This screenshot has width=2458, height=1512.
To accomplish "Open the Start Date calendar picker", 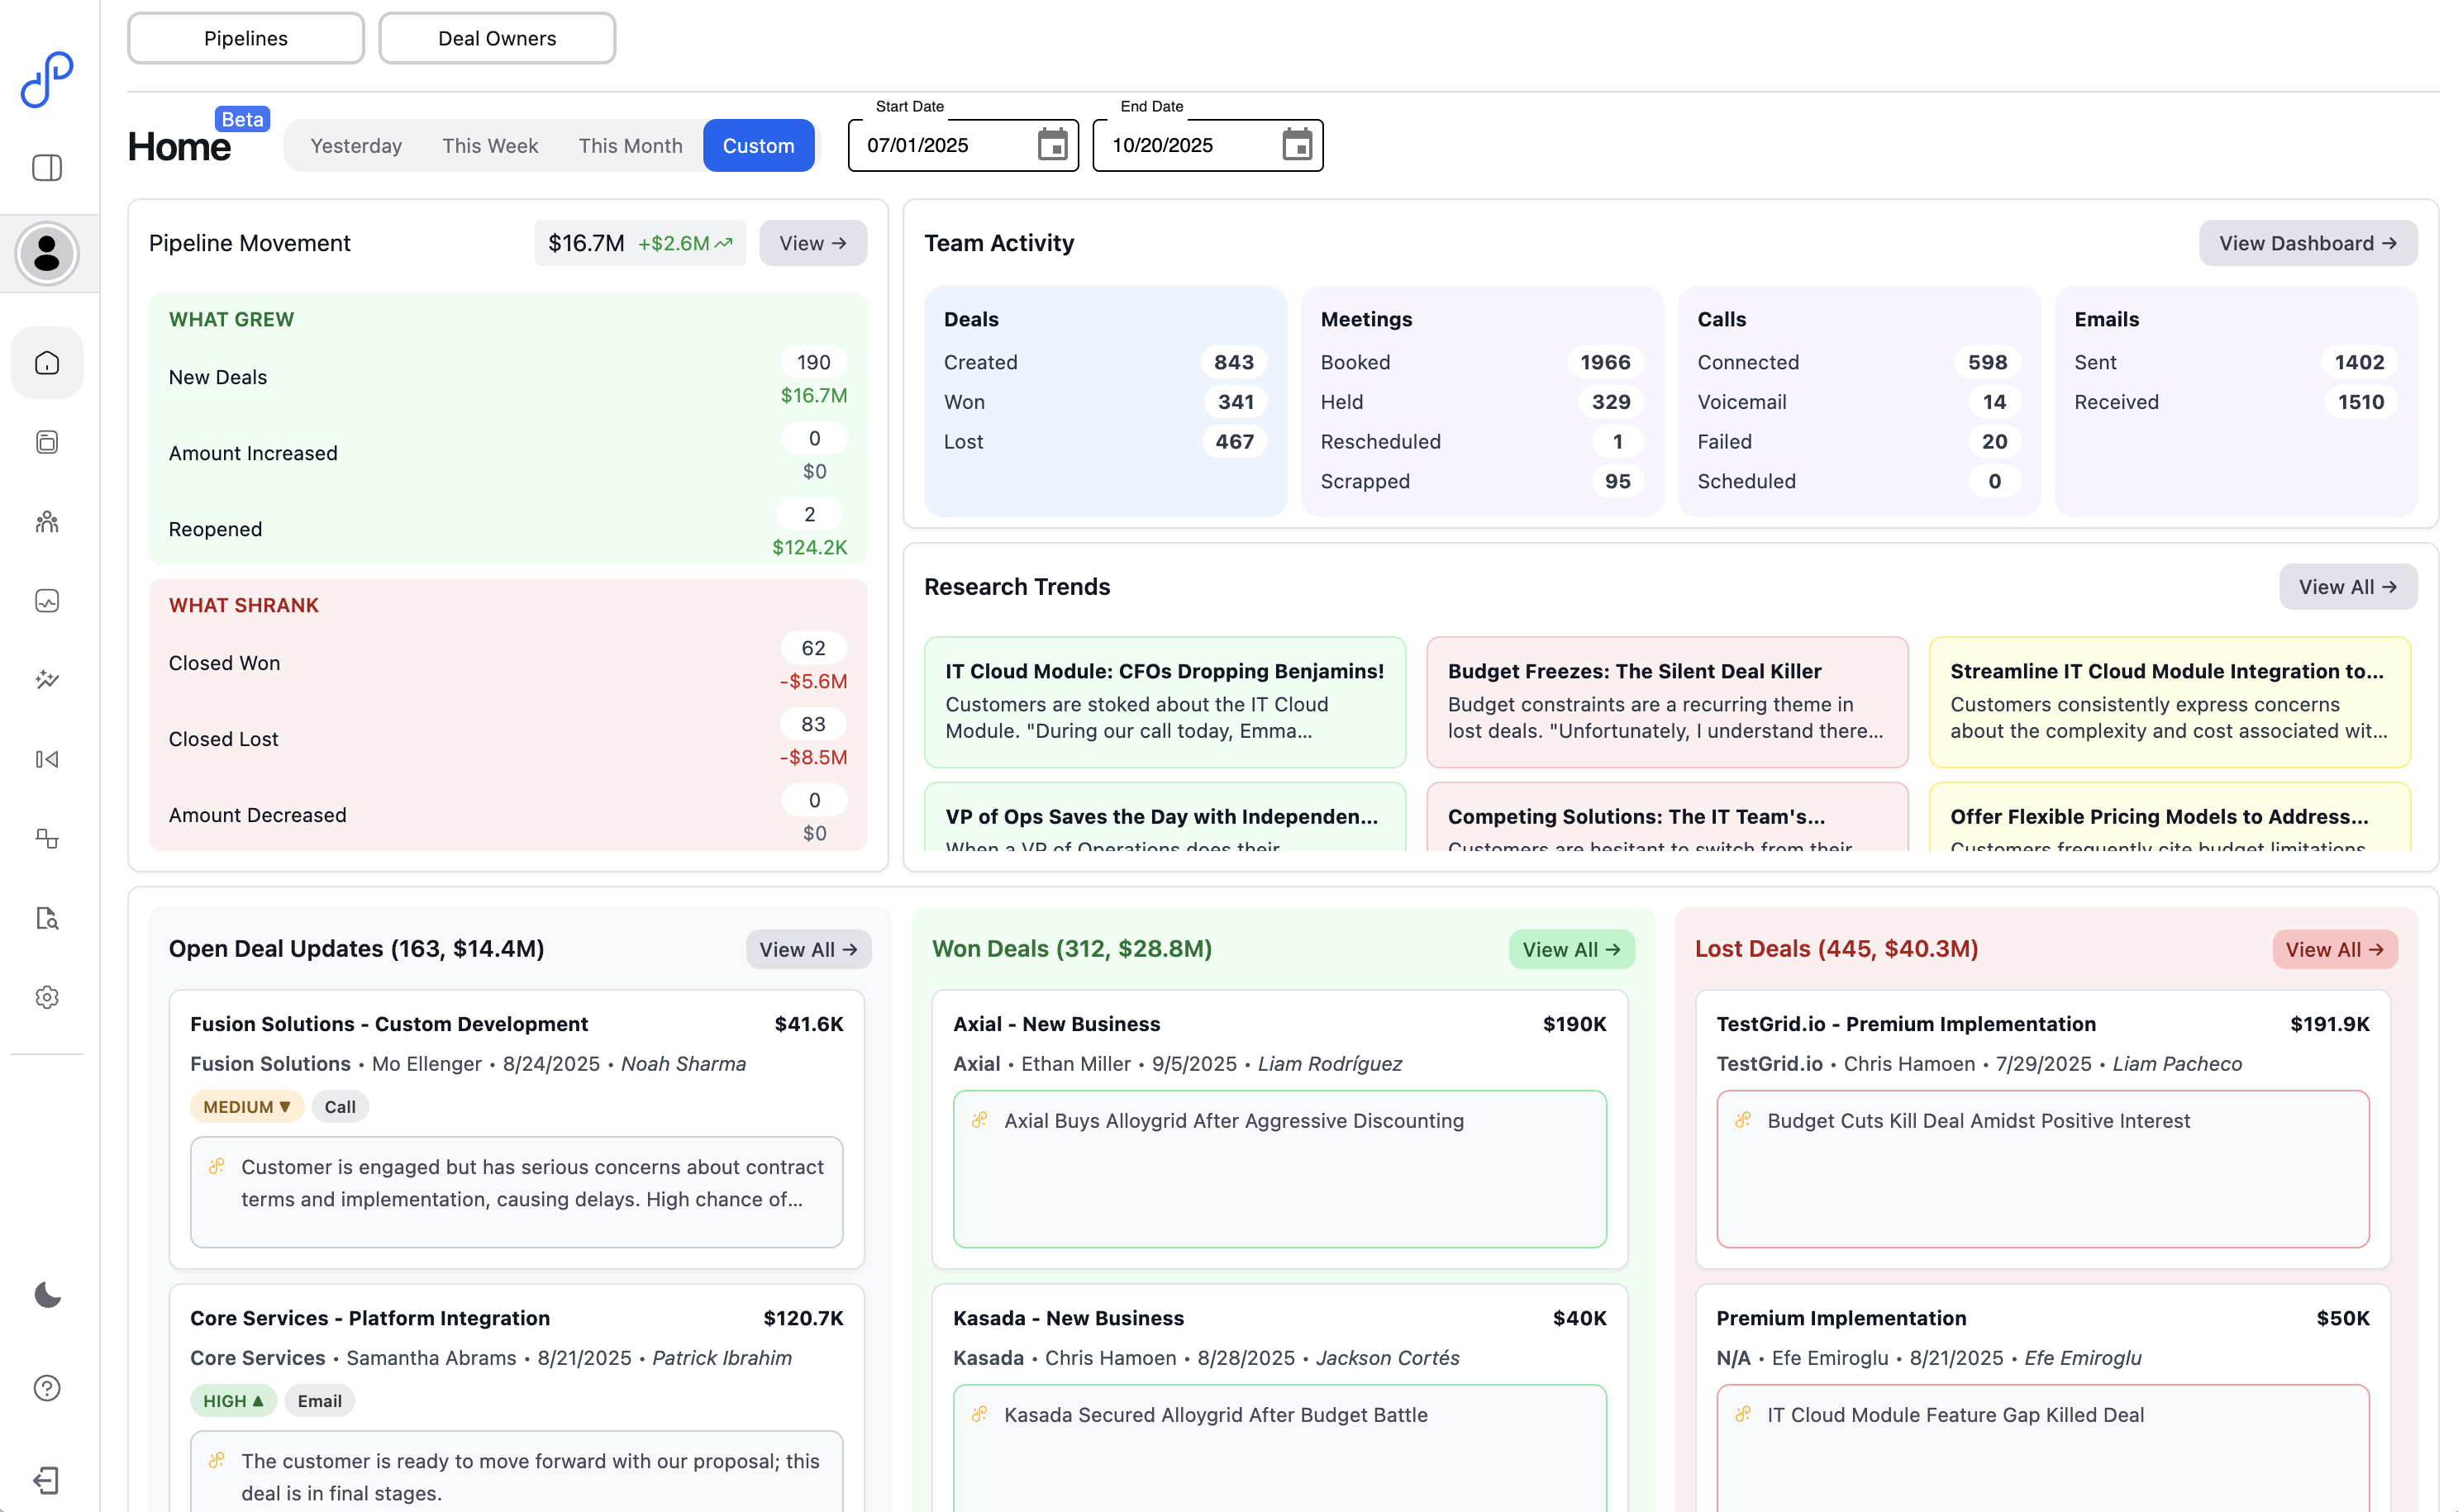I will (x=1052, y=145).
